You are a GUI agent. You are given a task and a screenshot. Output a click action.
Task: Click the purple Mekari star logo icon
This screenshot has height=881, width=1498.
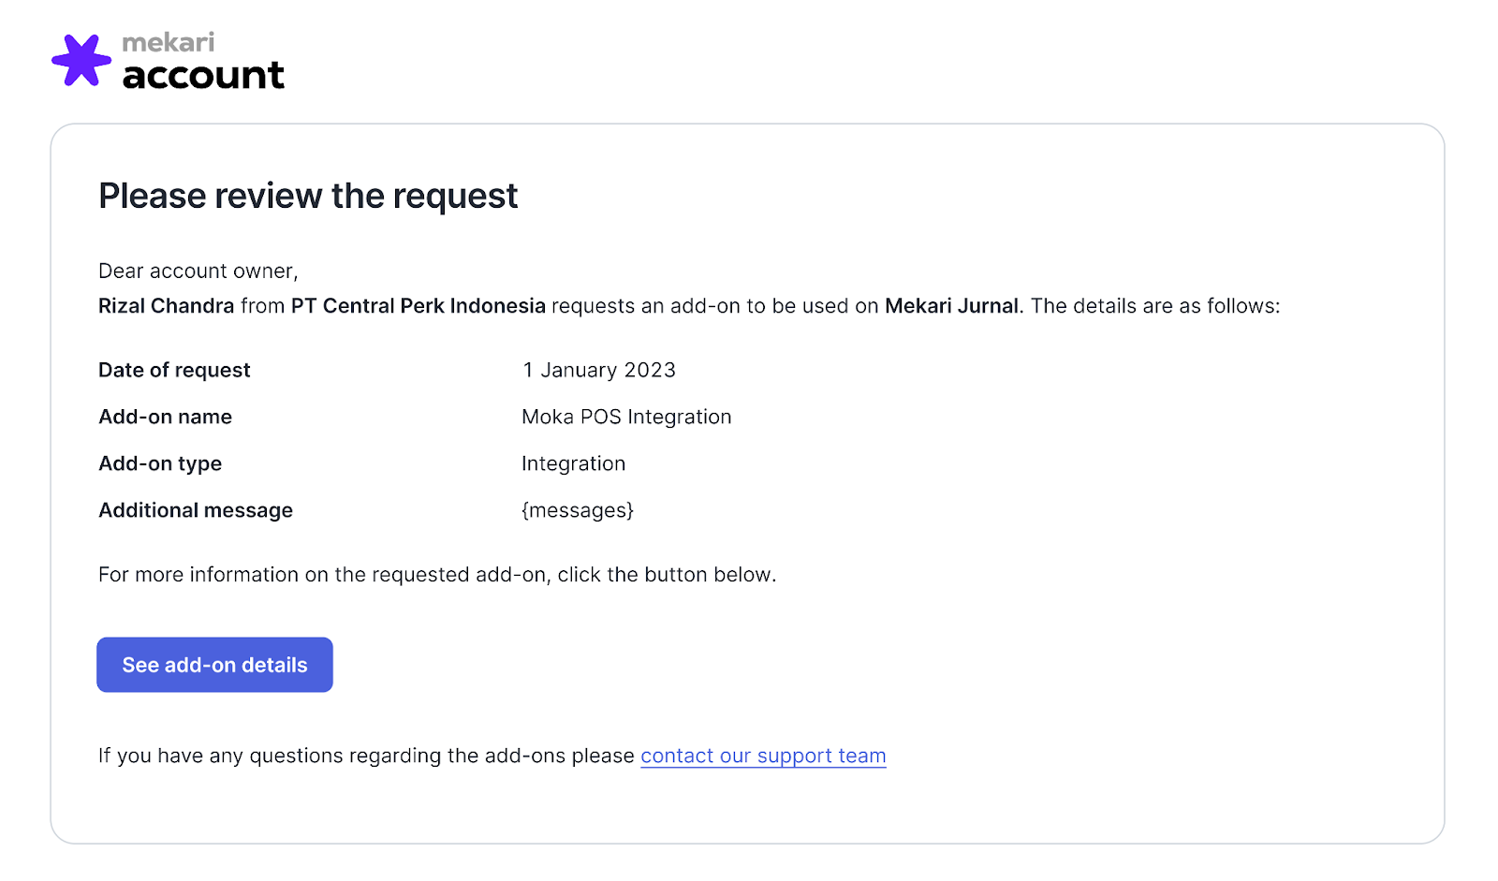(81, 60)
